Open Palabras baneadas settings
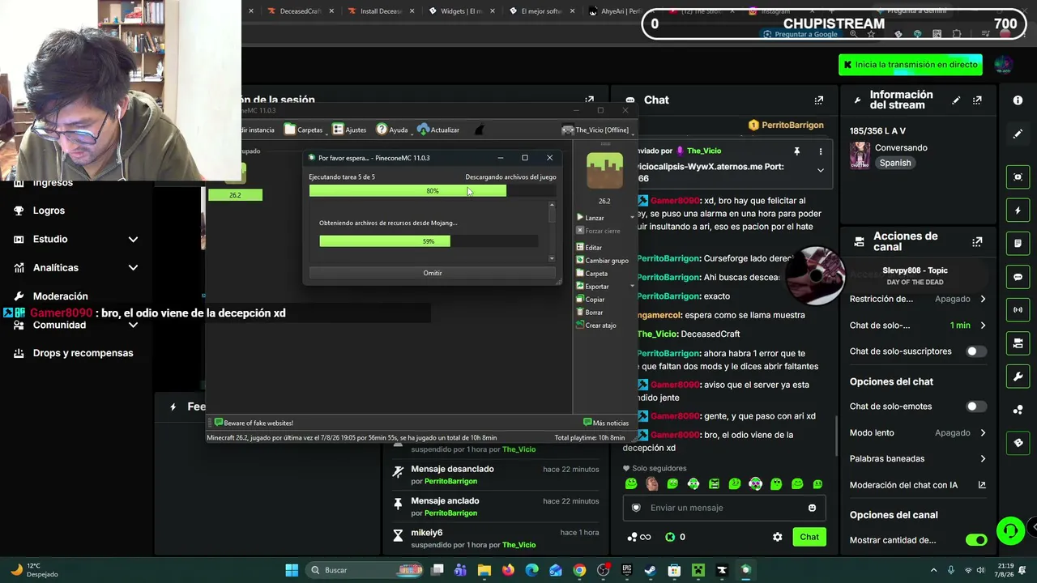The height and width of the screenshot is (583, 1037). click(x=918, y=459)
